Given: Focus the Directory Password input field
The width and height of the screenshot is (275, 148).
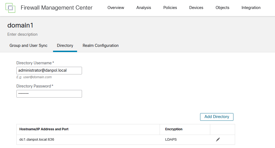Looking at the screenshot, I should point(49,94).
